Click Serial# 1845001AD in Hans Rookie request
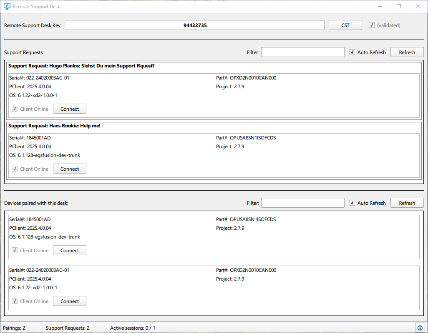This screenshot has height=333, width=428. tap(30, 137)
